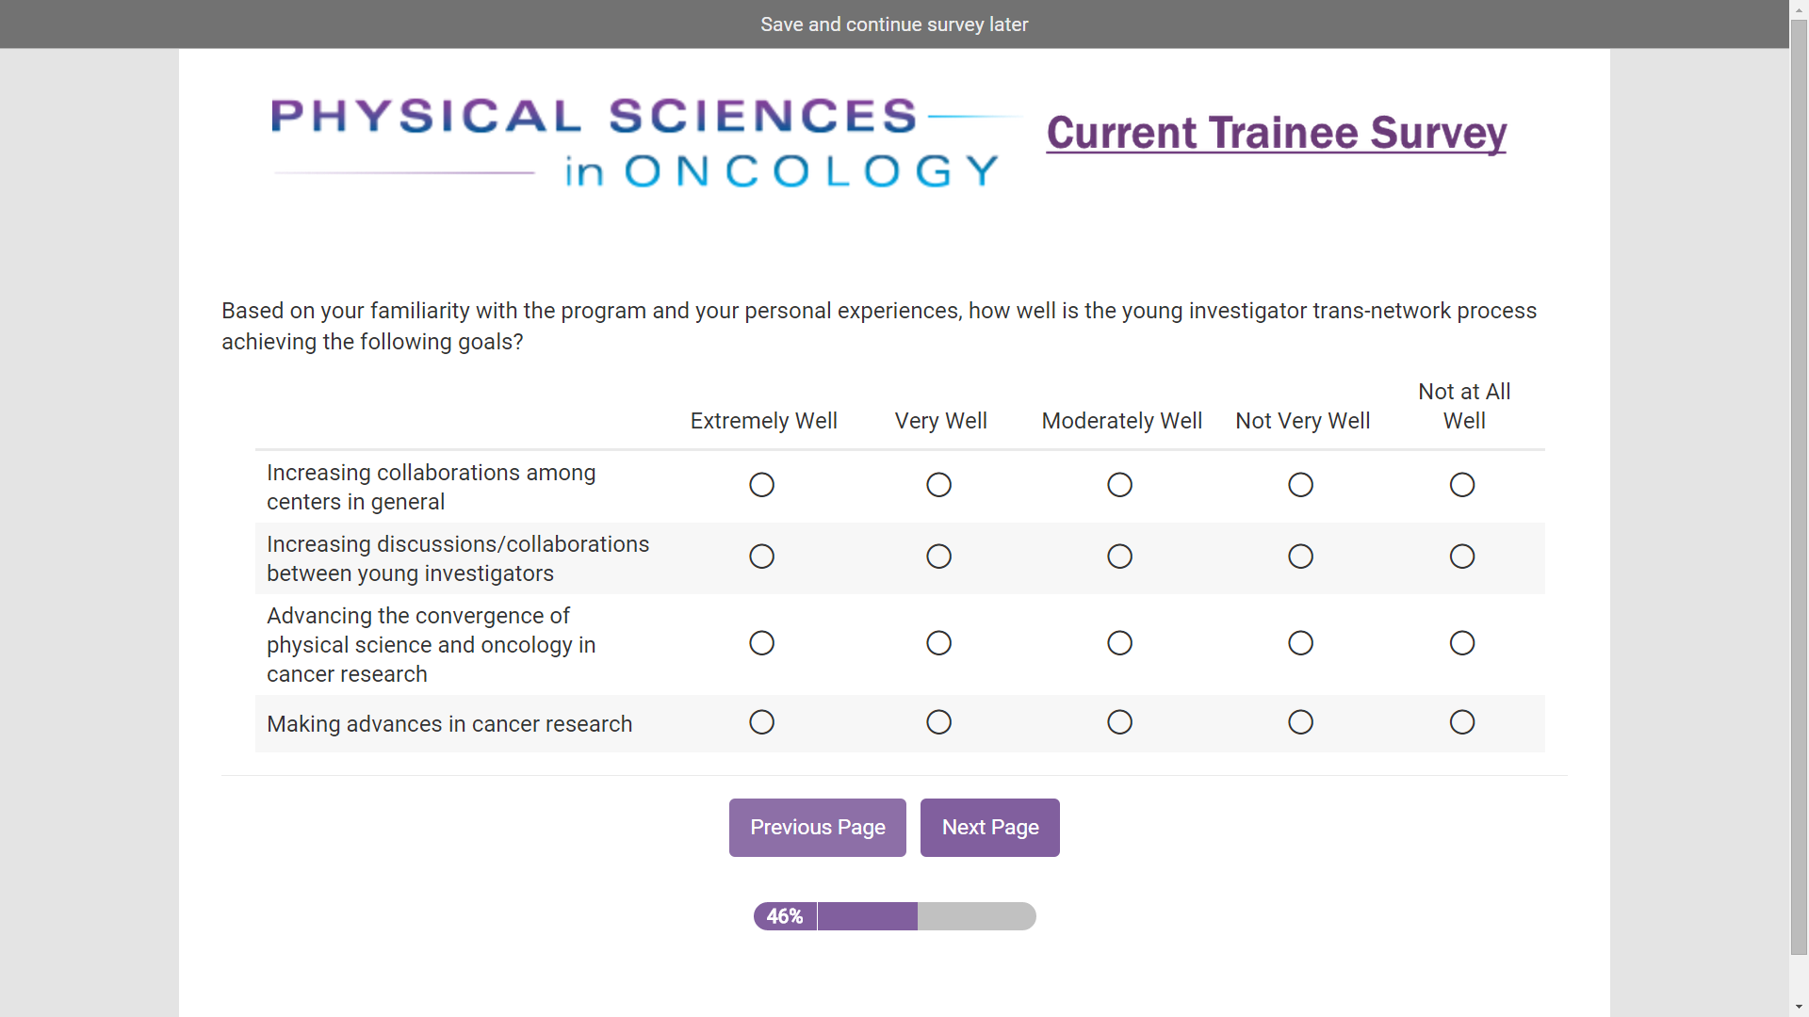1809x1017 pixels.
Task: Select Extremely Well for making advances in cancer research
Action: (x=761, y=722)
